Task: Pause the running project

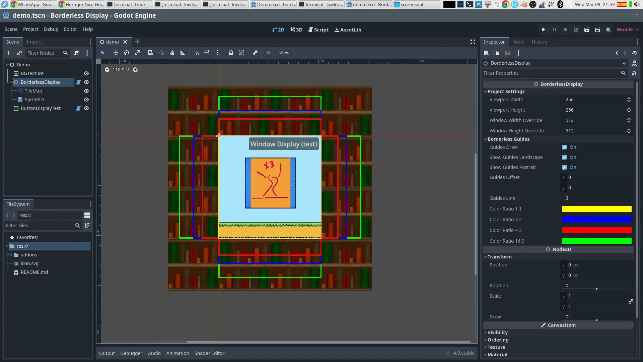Action: click(x=555, y=29)
